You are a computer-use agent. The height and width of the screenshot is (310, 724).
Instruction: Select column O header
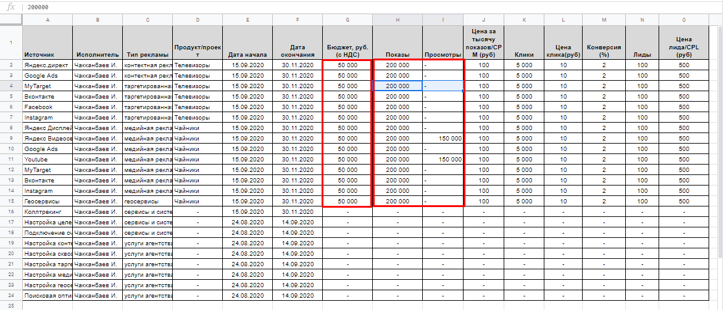[x=684, y=20]
